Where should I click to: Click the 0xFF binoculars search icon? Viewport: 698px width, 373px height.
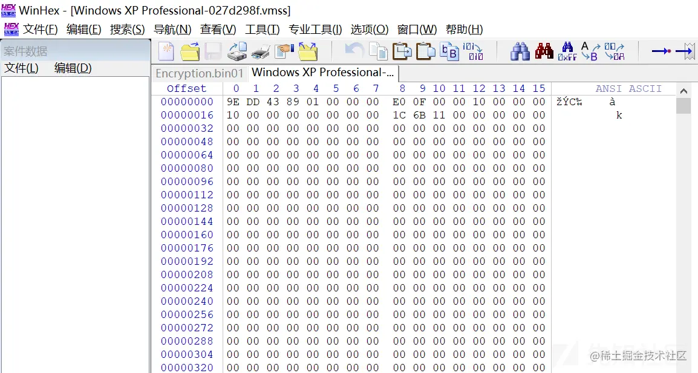tap(567, 51)
